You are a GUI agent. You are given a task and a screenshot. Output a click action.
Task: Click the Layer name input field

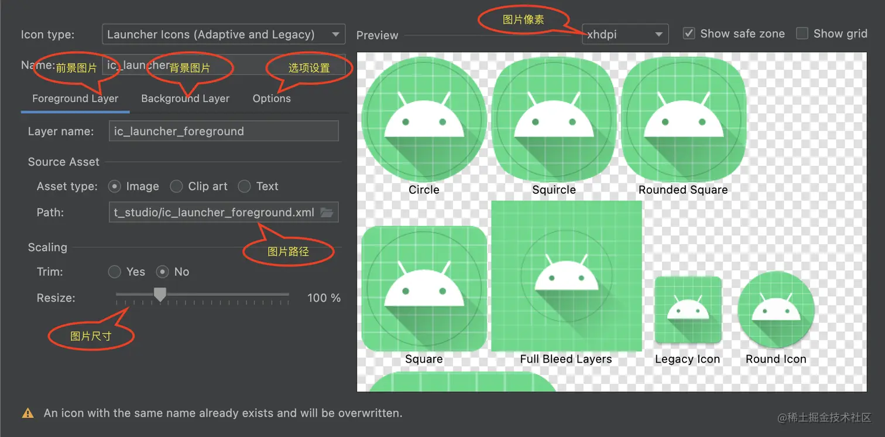click(x=224, y=131)
